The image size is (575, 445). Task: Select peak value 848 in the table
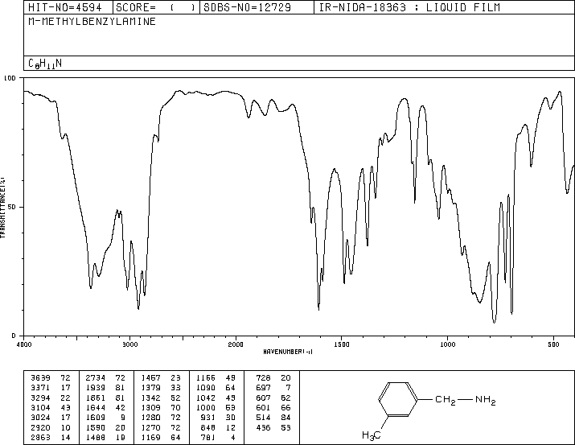pos(208,428)
